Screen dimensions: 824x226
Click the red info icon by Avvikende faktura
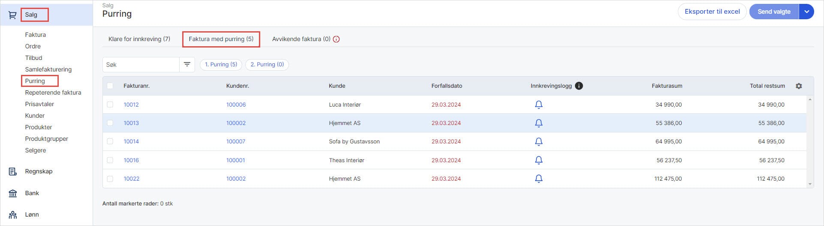337,39
